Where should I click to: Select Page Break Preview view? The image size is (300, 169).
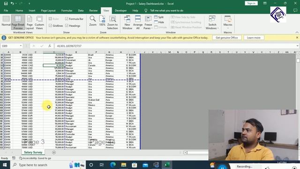(x=18, y=23)
